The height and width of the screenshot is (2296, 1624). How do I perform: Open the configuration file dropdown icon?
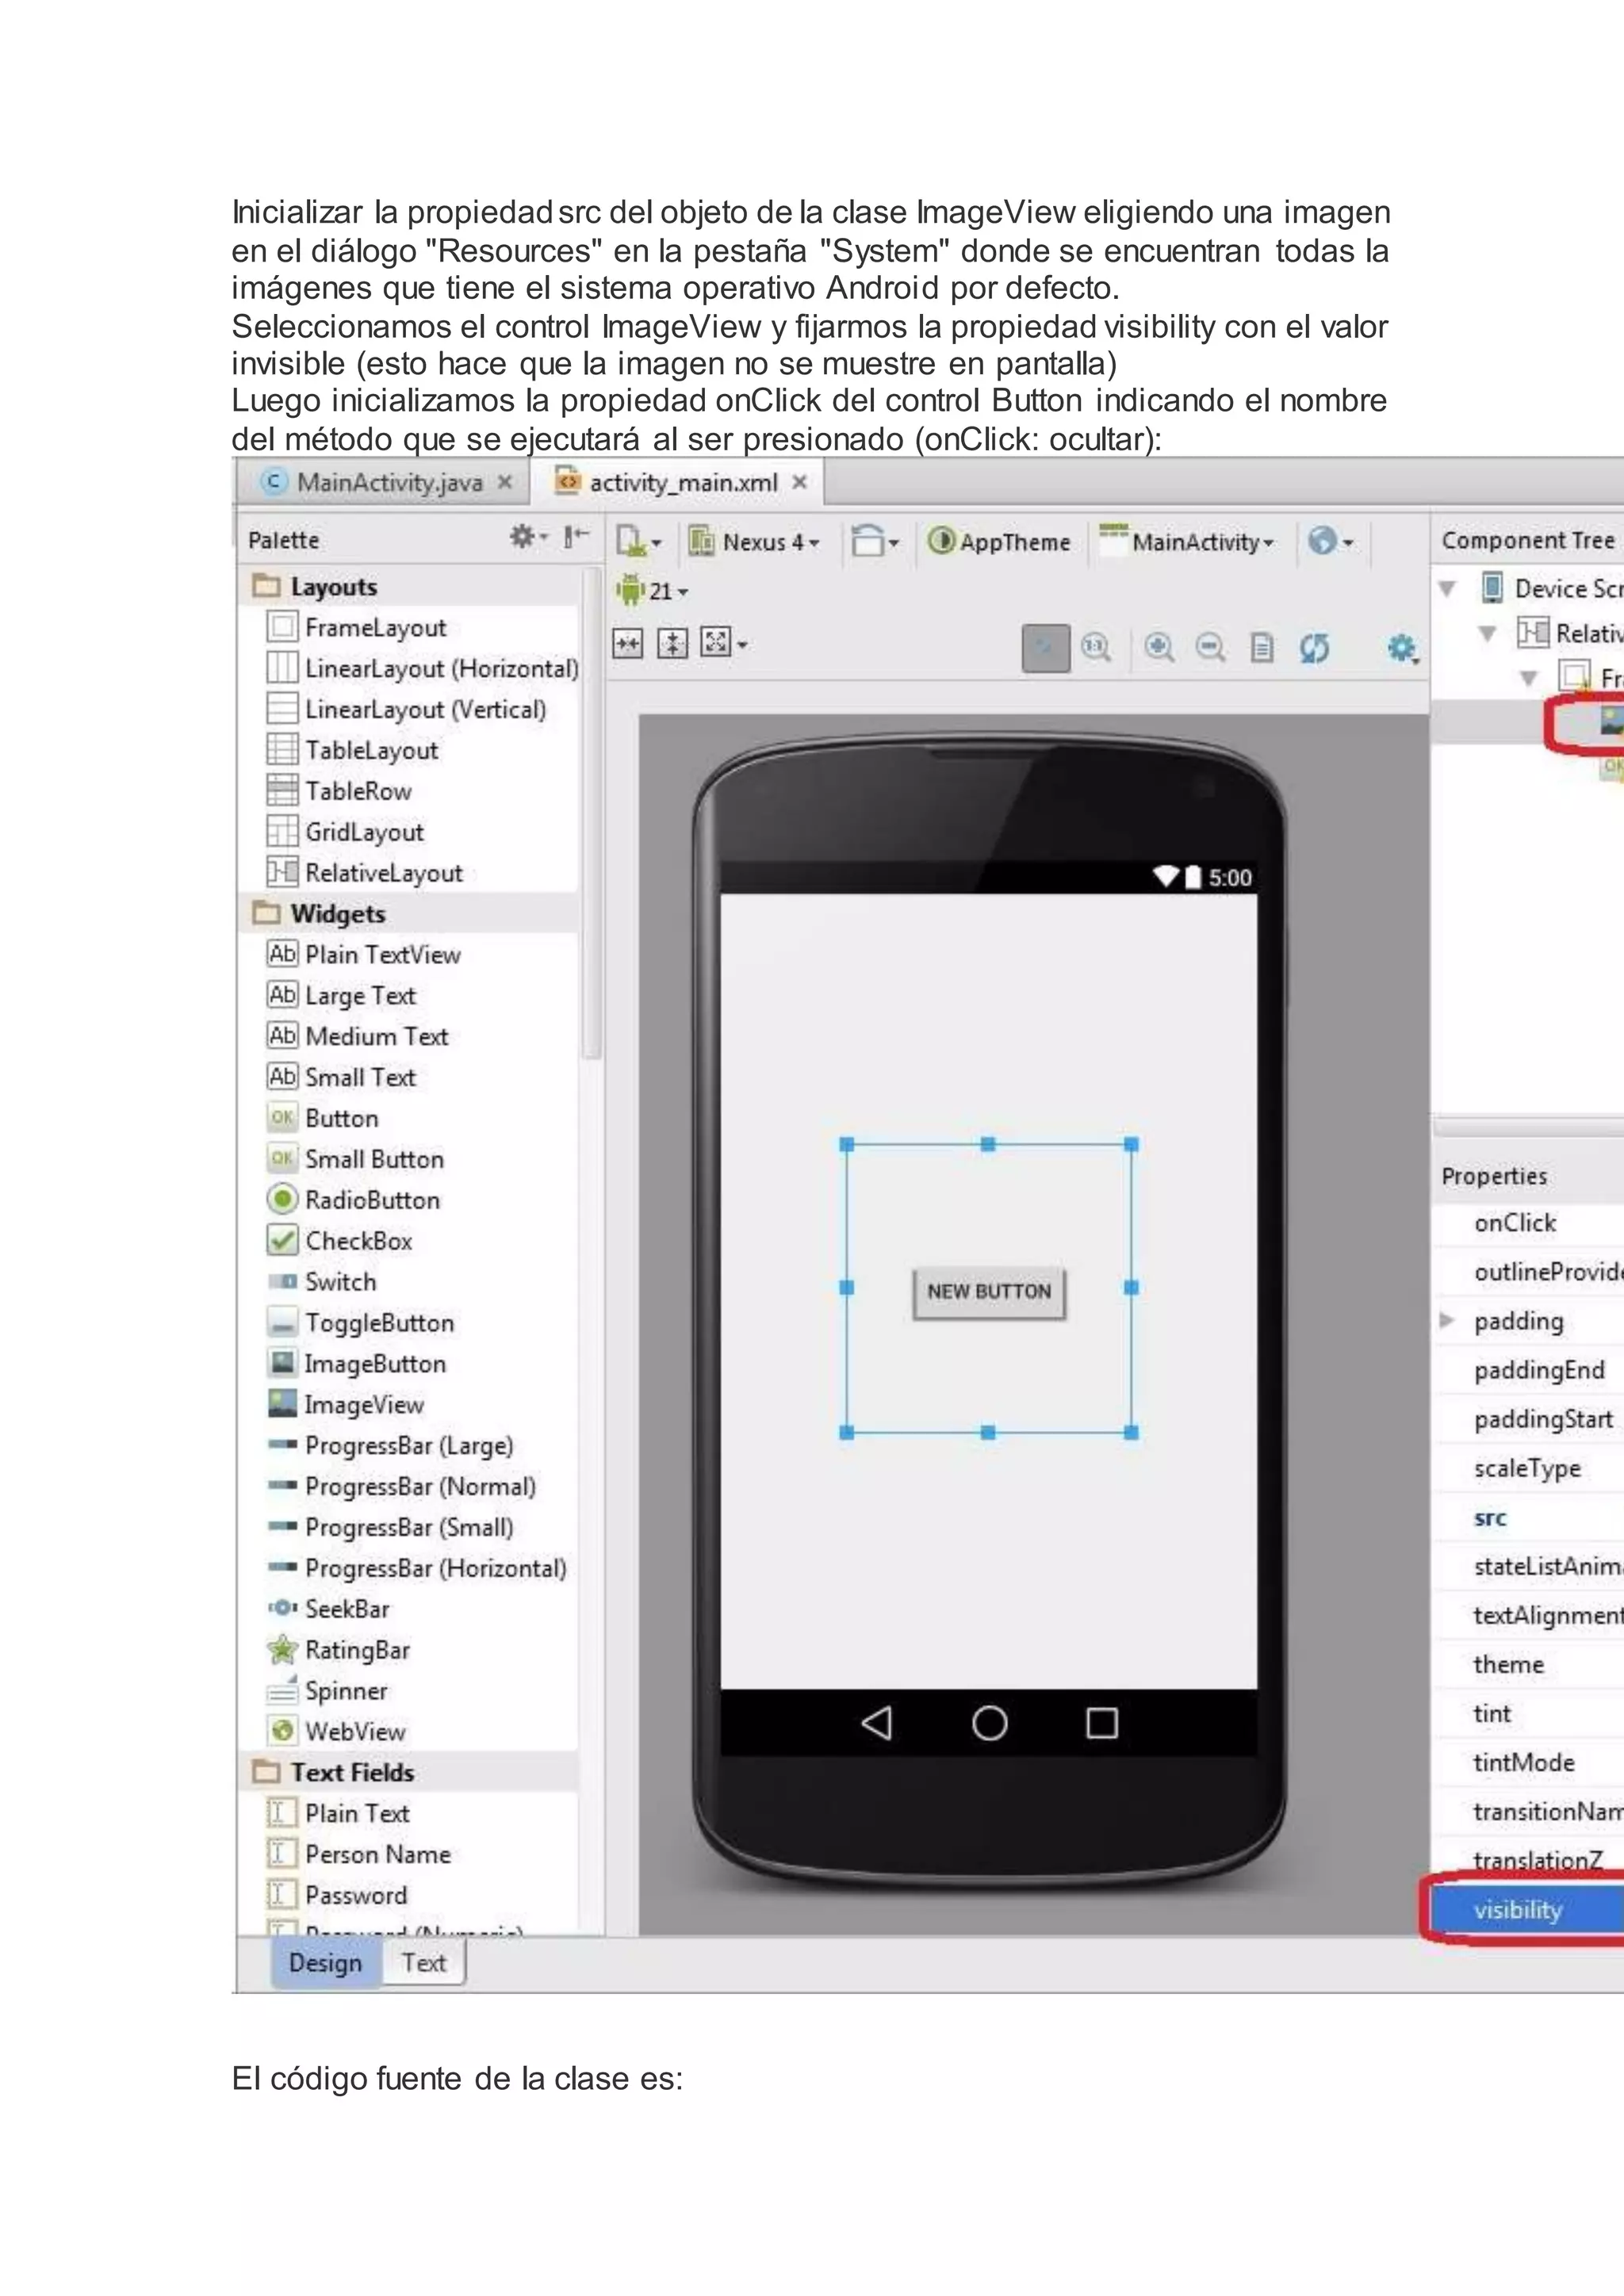pos(639,542)
